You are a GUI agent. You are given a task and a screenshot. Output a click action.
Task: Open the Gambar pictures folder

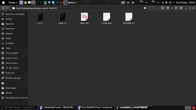(x=14, y=34)
